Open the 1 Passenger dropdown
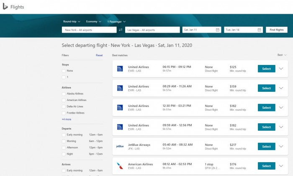This screenshot has height=176, width=293. tap(116, 22)
